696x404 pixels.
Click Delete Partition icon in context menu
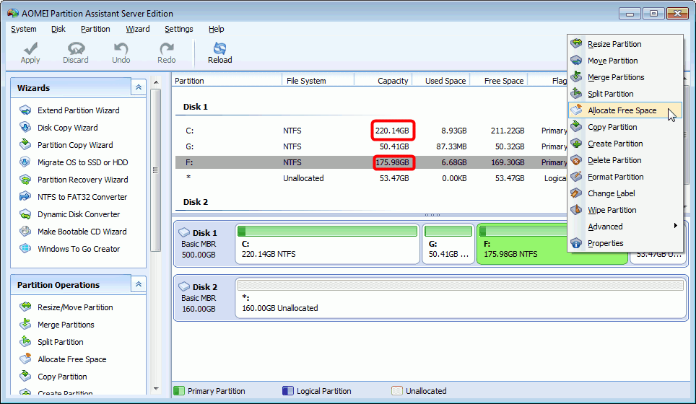tap(576, 160)
